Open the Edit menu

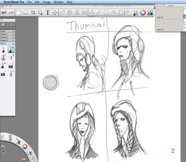point(37,2)
